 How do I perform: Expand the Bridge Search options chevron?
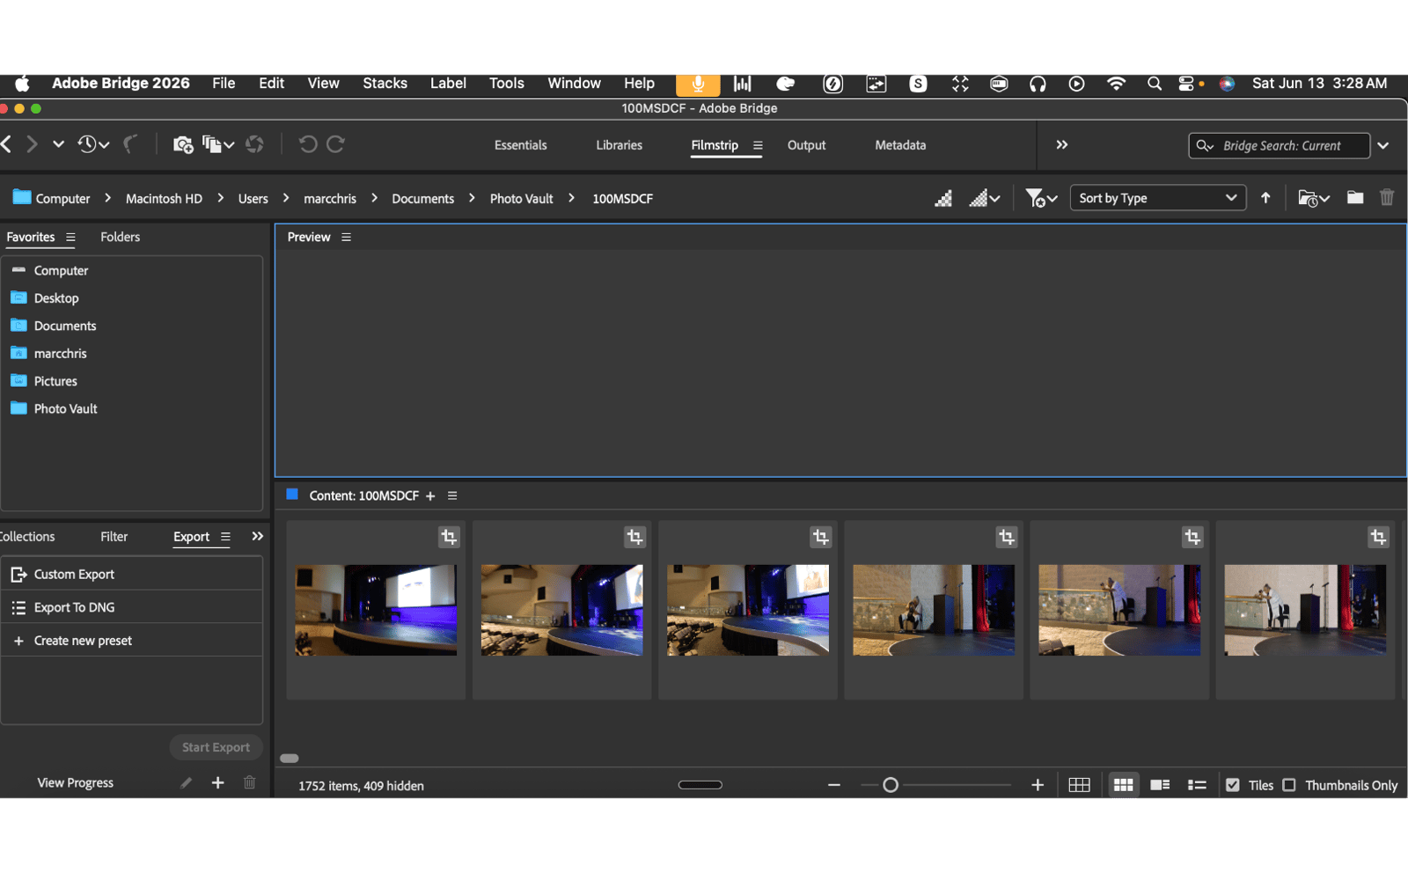[x=1383, y=146]
